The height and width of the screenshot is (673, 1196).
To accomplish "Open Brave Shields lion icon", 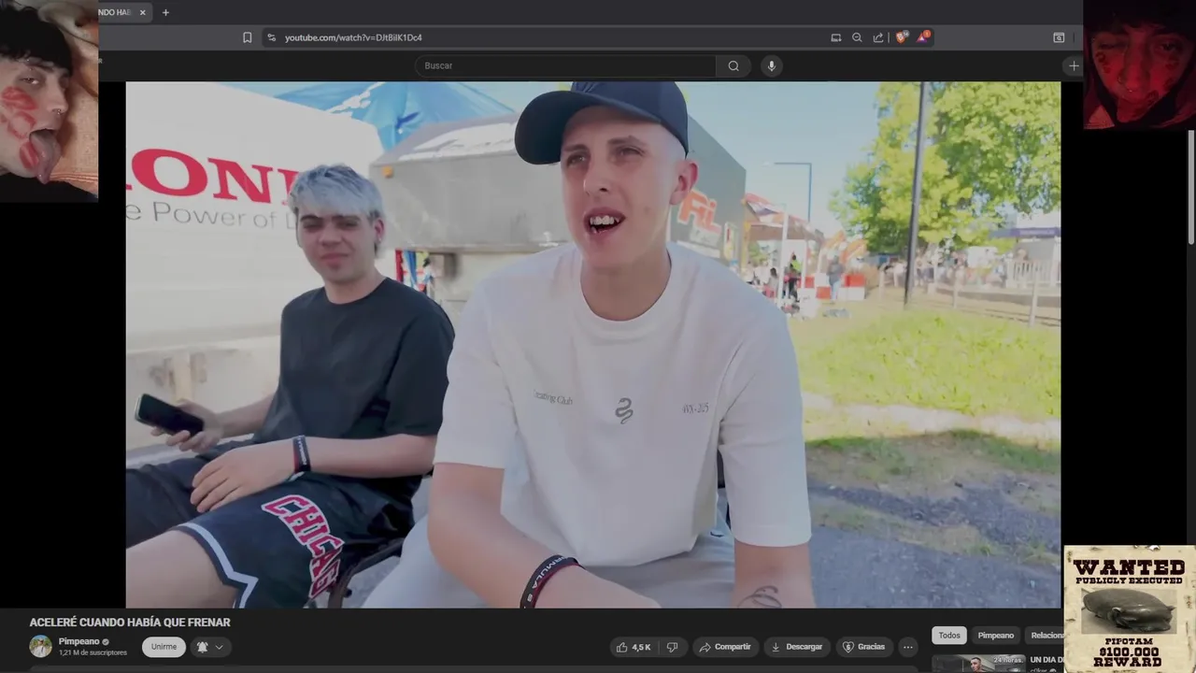I will [x=901, y=37].
